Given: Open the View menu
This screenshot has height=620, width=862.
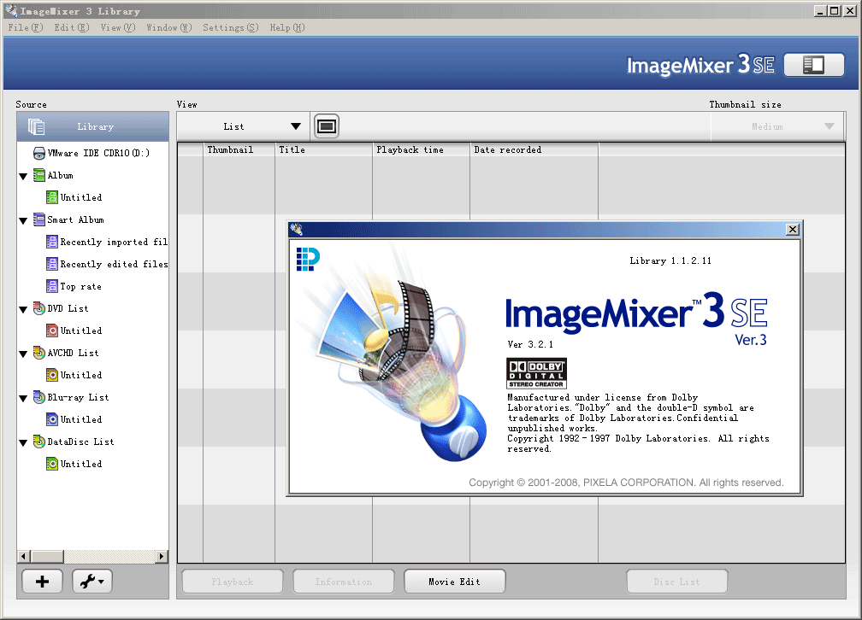Looking at the screenshot, I should 118,27.
